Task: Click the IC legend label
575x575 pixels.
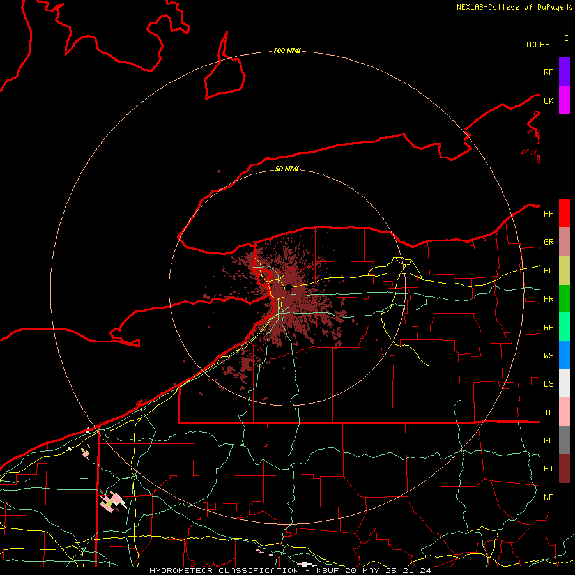Action: pyautogui.click(x=548, y=413)
